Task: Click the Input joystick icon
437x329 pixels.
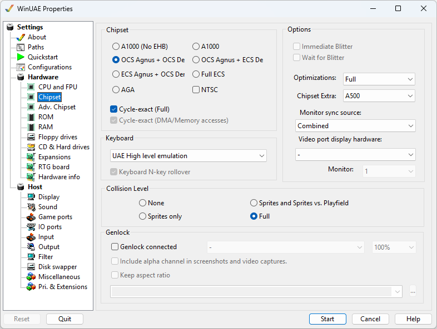Action: (31, 237)
